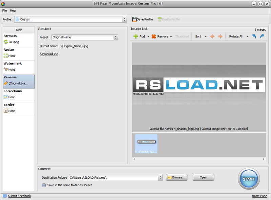This screenshot has height=200, width=271.
Task: Select the Resize task section
Action: pos(19,54)
